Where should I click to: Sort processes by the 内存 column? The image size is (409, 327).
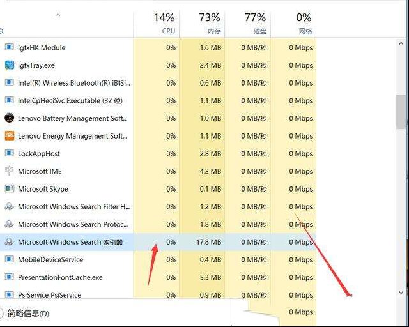click(x=202, y=24)
